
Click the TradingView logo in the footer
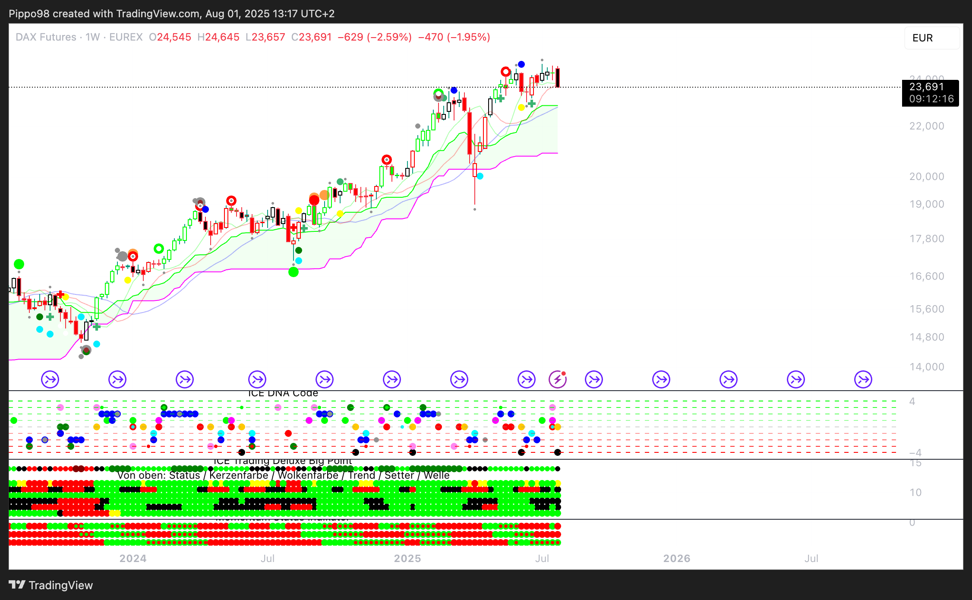click(x=51, y=585)
